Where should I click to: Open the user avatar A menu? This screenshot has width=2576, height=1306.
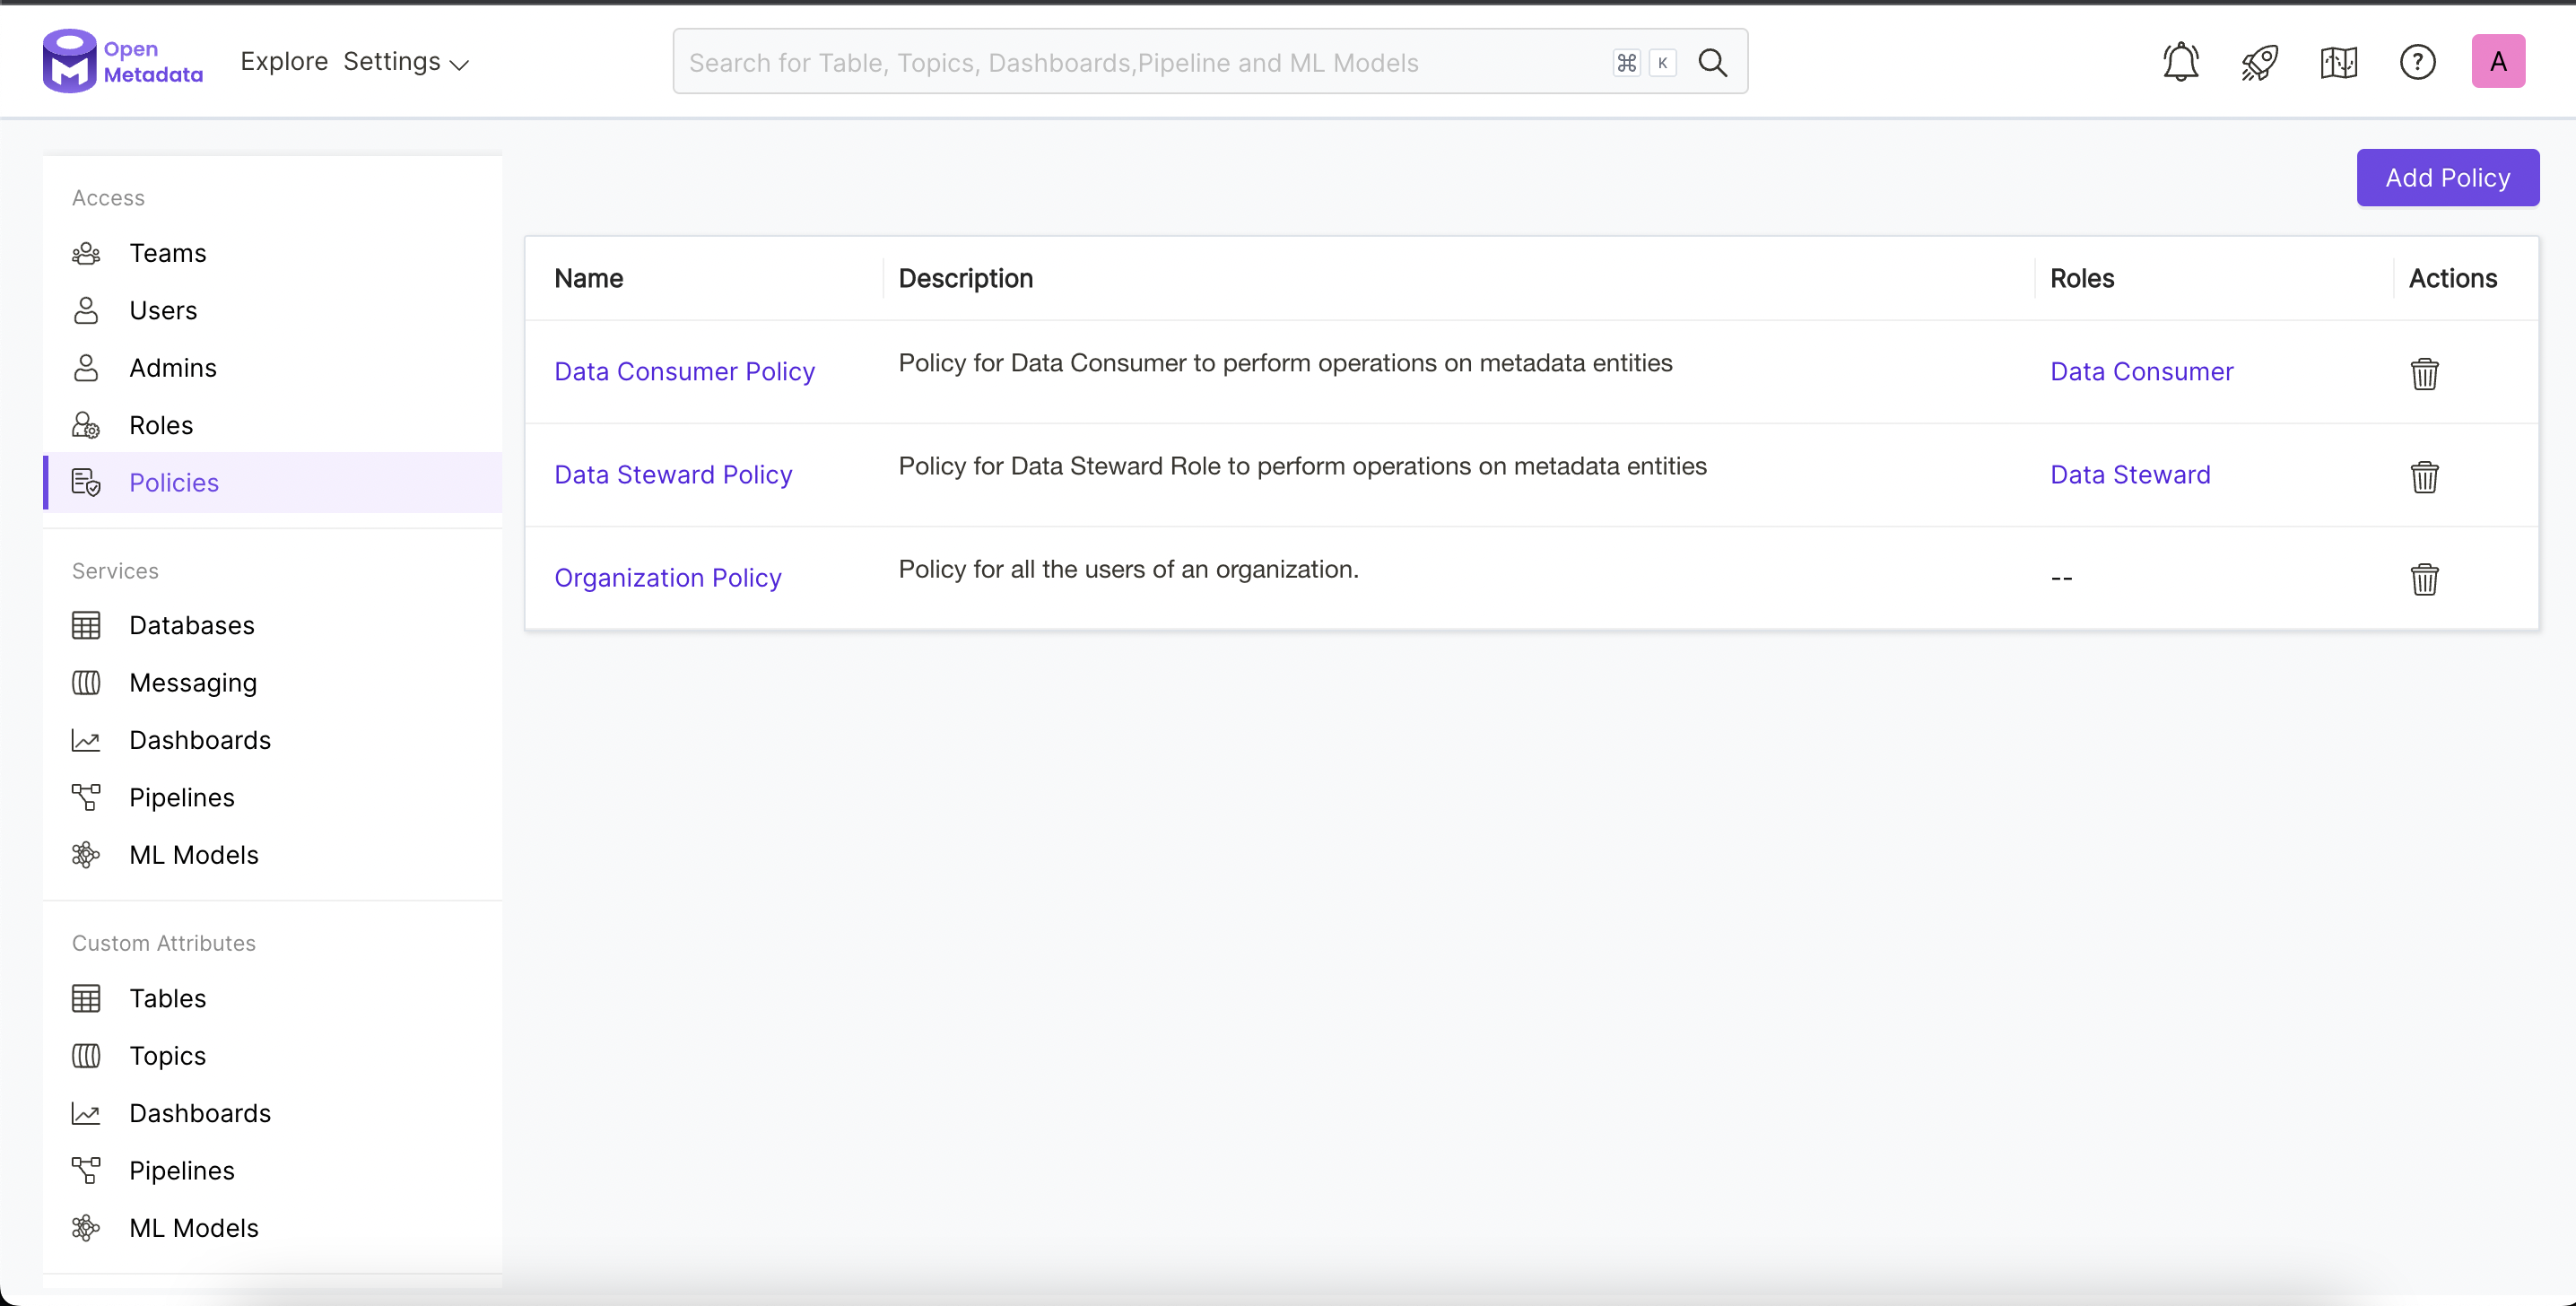click(2497, 62)
